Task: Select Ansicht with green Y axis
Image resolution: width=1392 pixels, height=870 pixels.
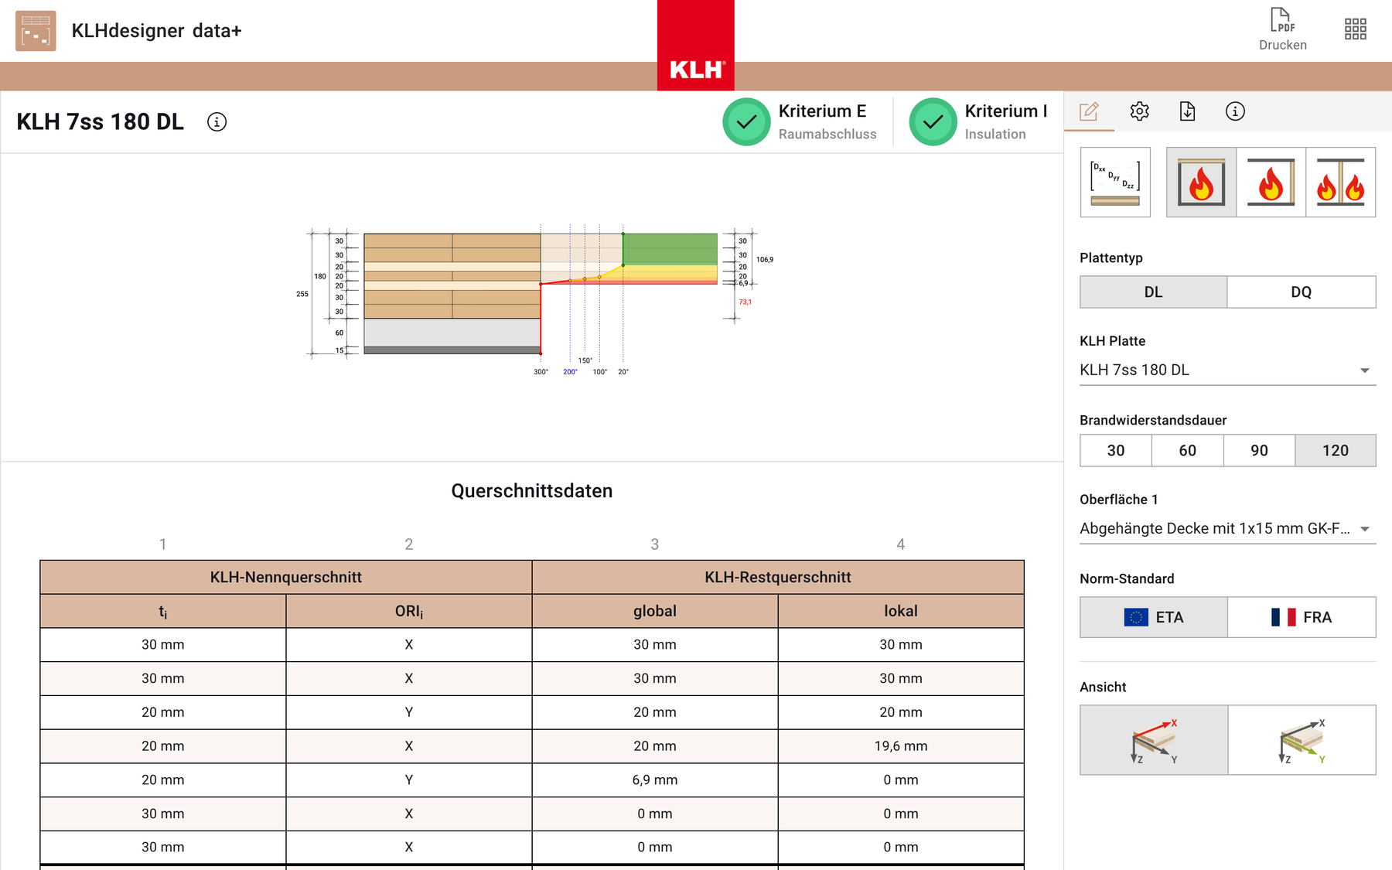Action: click(1302, 740)
